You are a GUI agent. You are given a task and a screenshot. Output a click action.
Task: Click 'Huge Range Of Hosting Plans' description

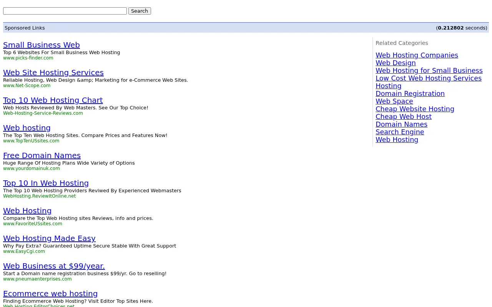coord(69,163)
